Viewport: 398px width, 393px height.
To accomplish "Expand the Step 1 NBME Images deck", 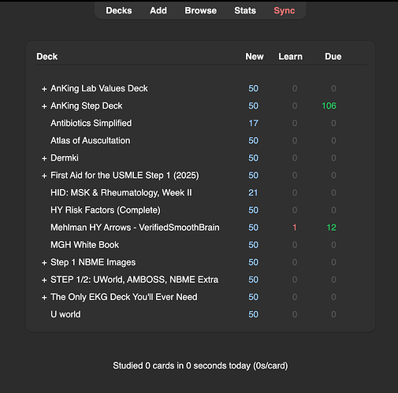I will [x=44, y=262].
